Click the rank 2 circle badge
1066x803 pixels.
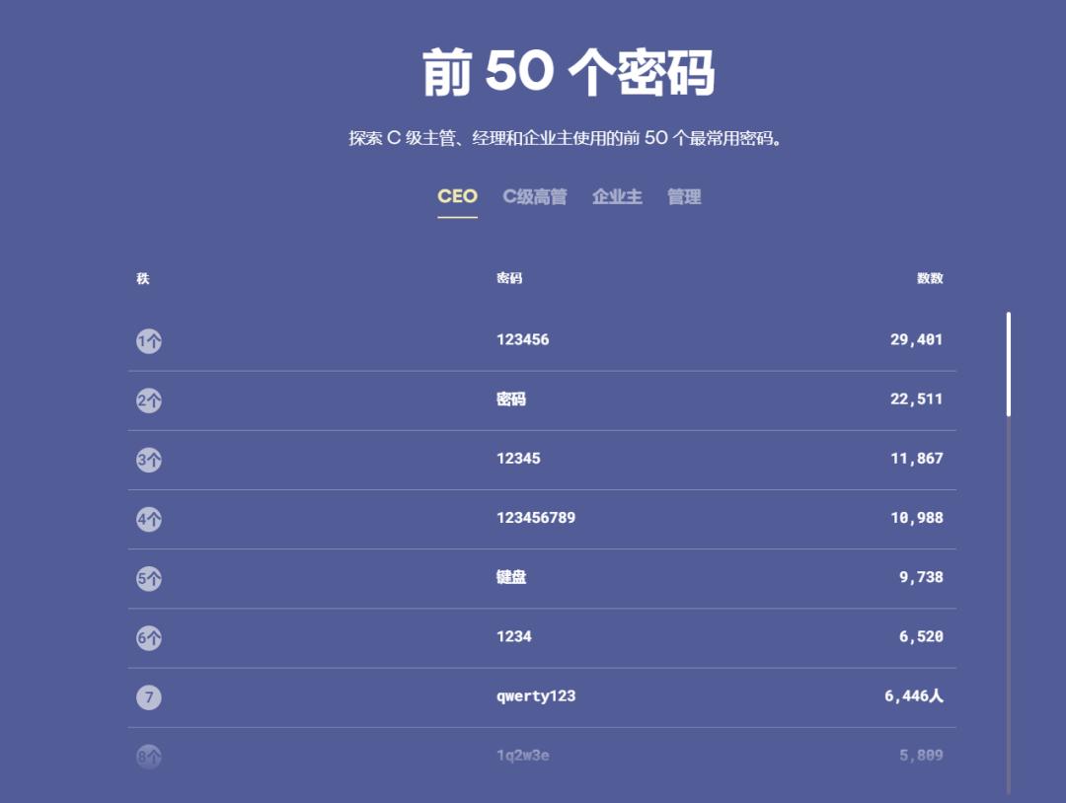coord(148,400)
